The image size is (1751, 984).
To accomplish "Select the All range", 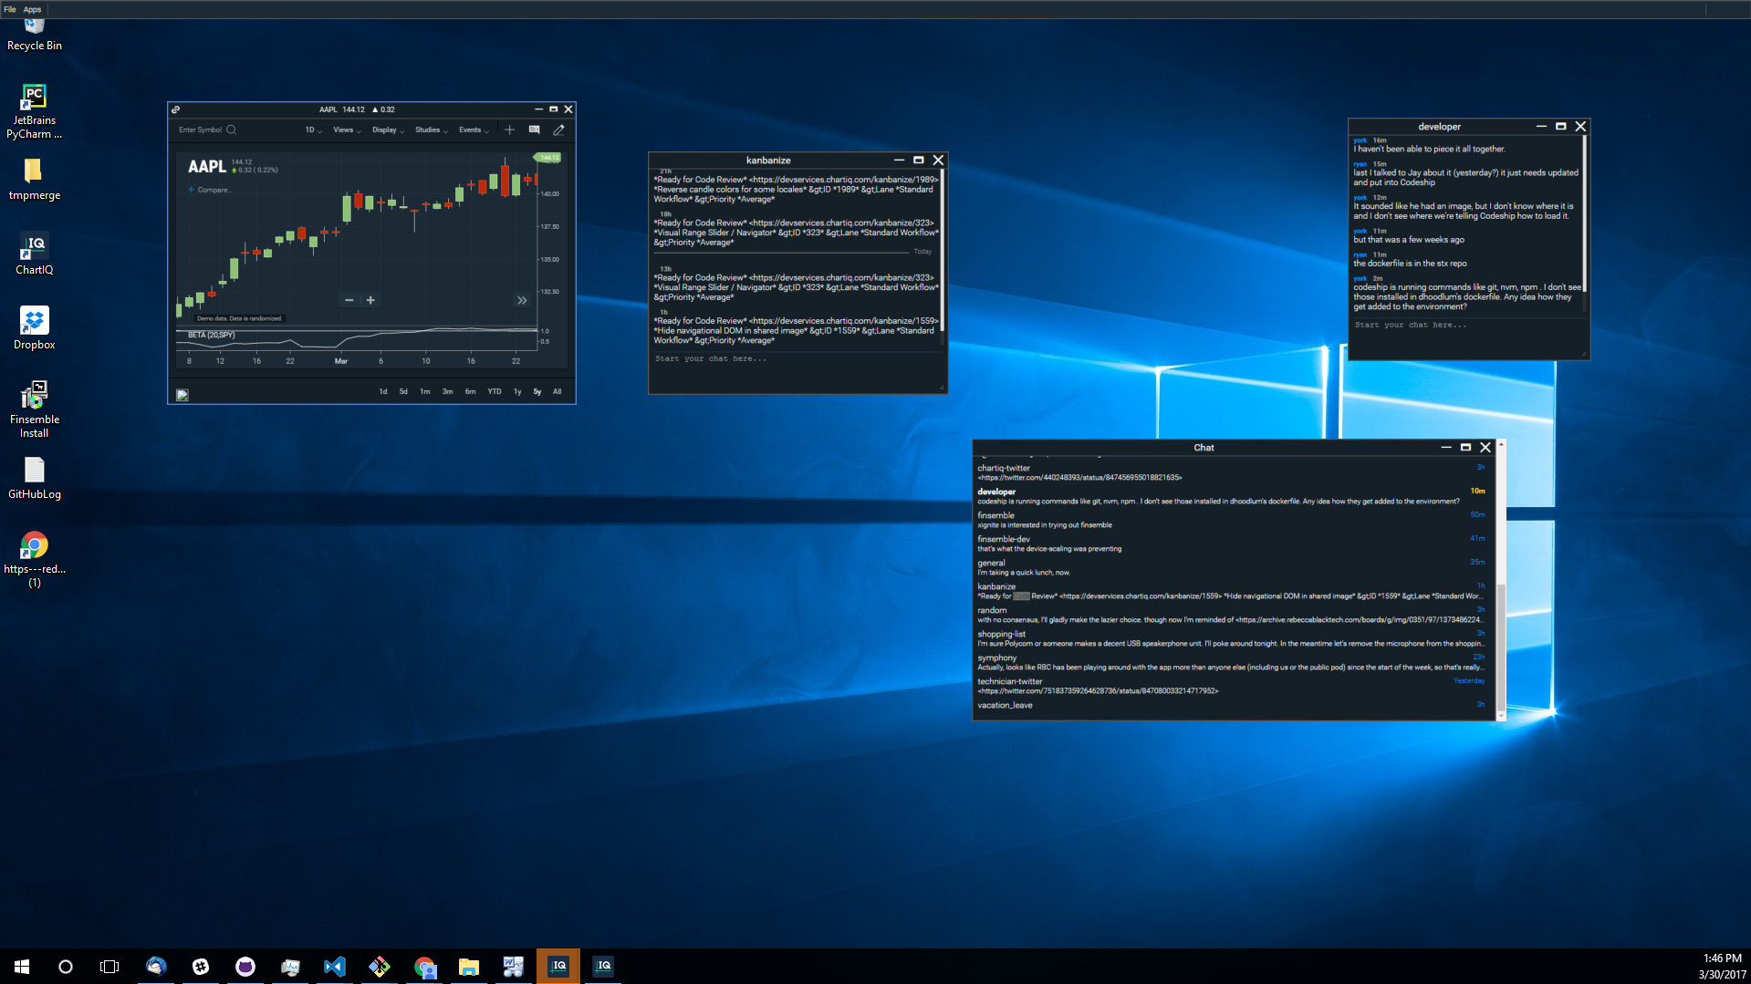I will click(x=558, y=391).
